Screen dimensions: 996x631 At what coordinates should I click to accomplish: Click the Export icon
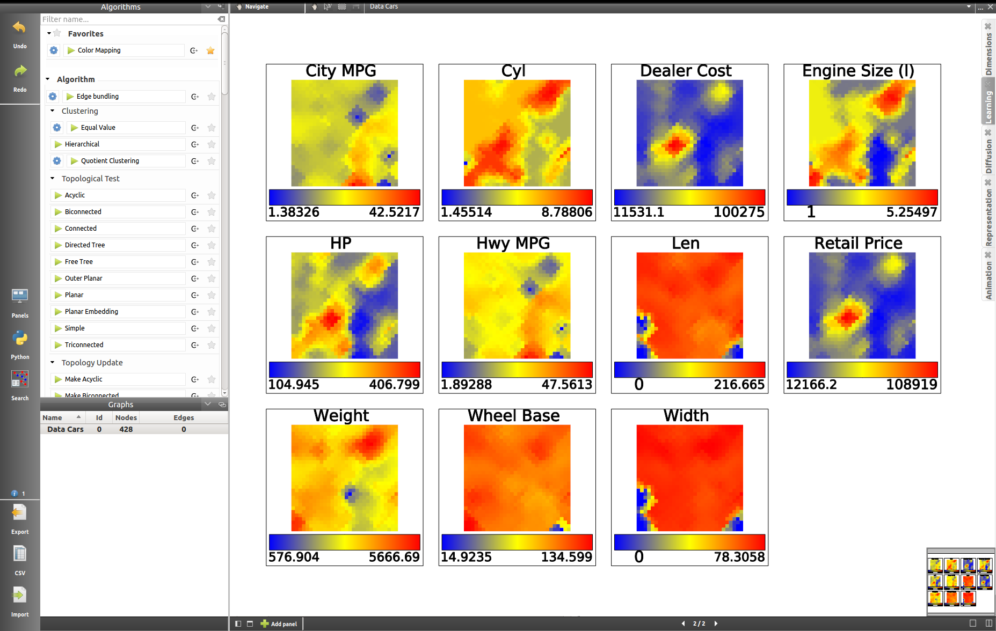tap(20, 513)
